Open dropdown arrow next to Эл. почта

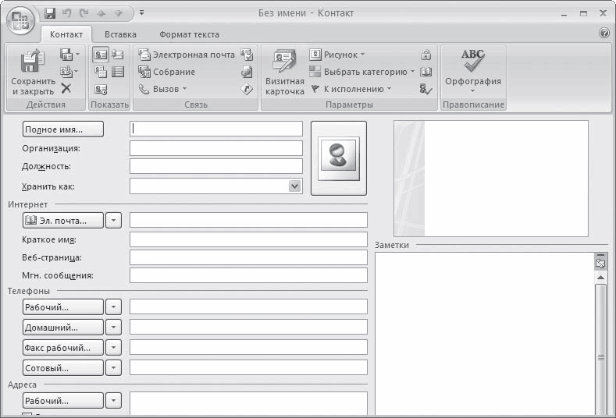(x=114, y=221)
